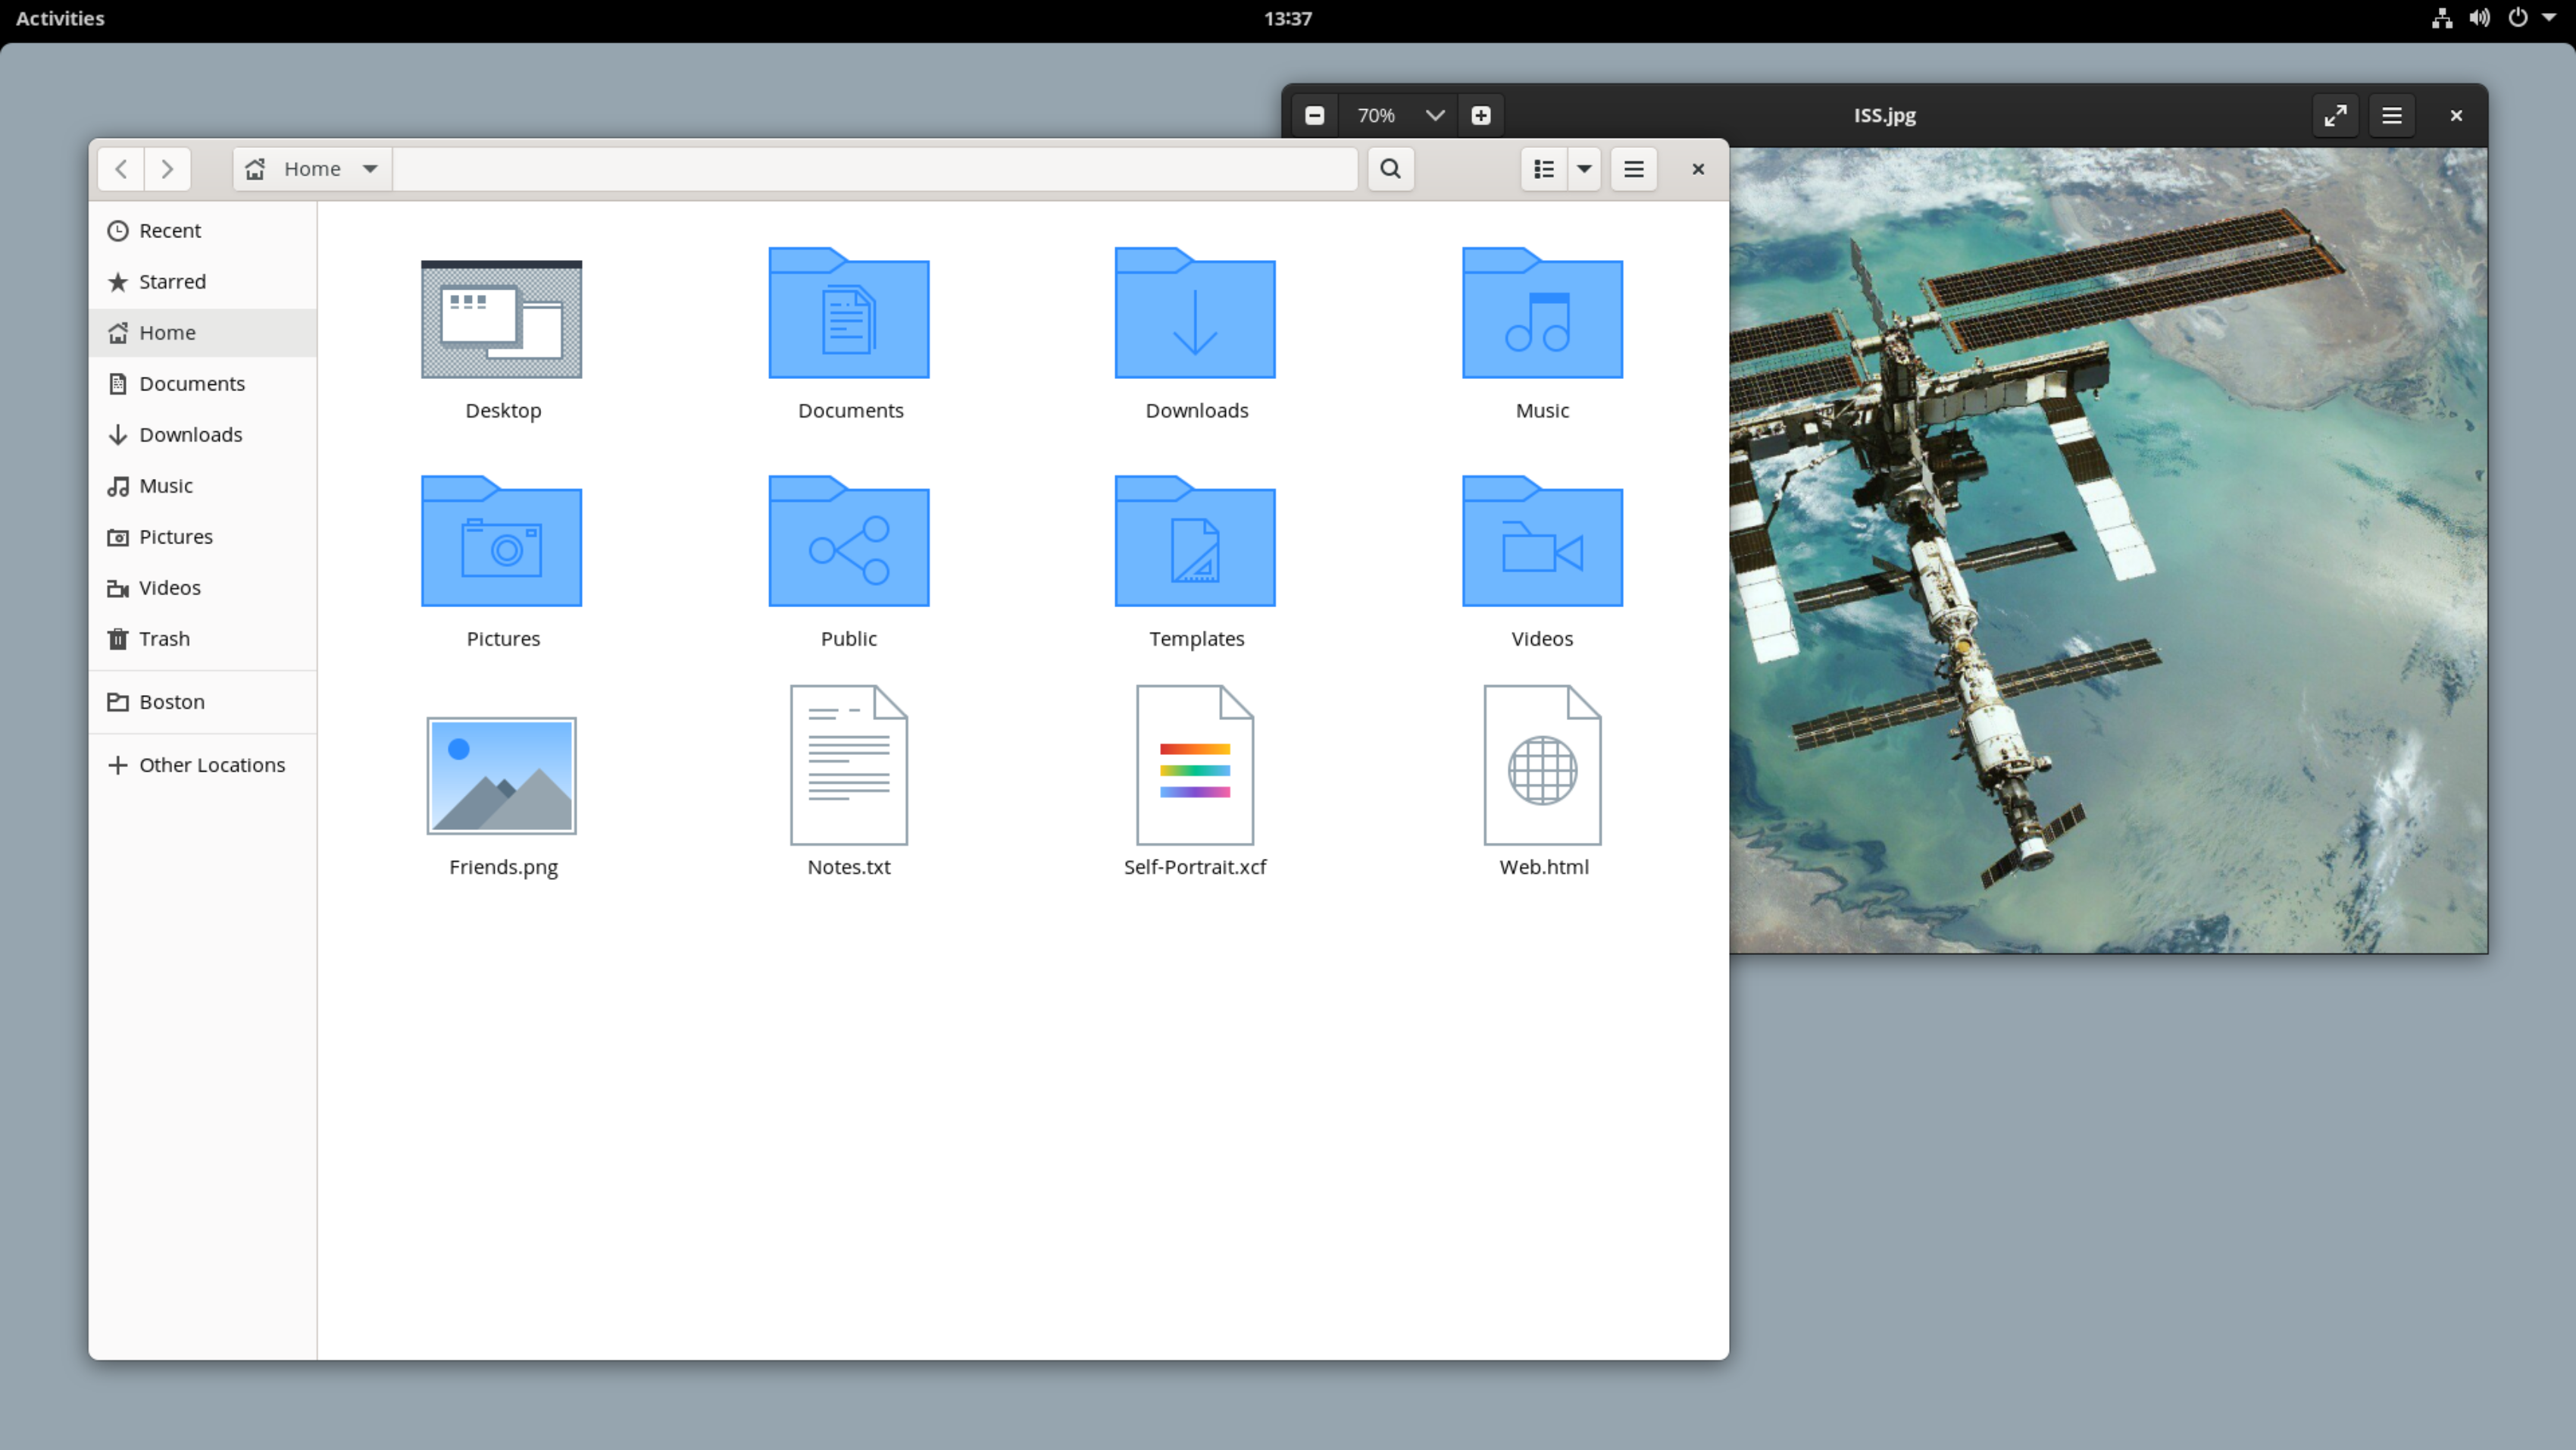Enter fullscreen in the image viewer

[x=2335, y=116]
